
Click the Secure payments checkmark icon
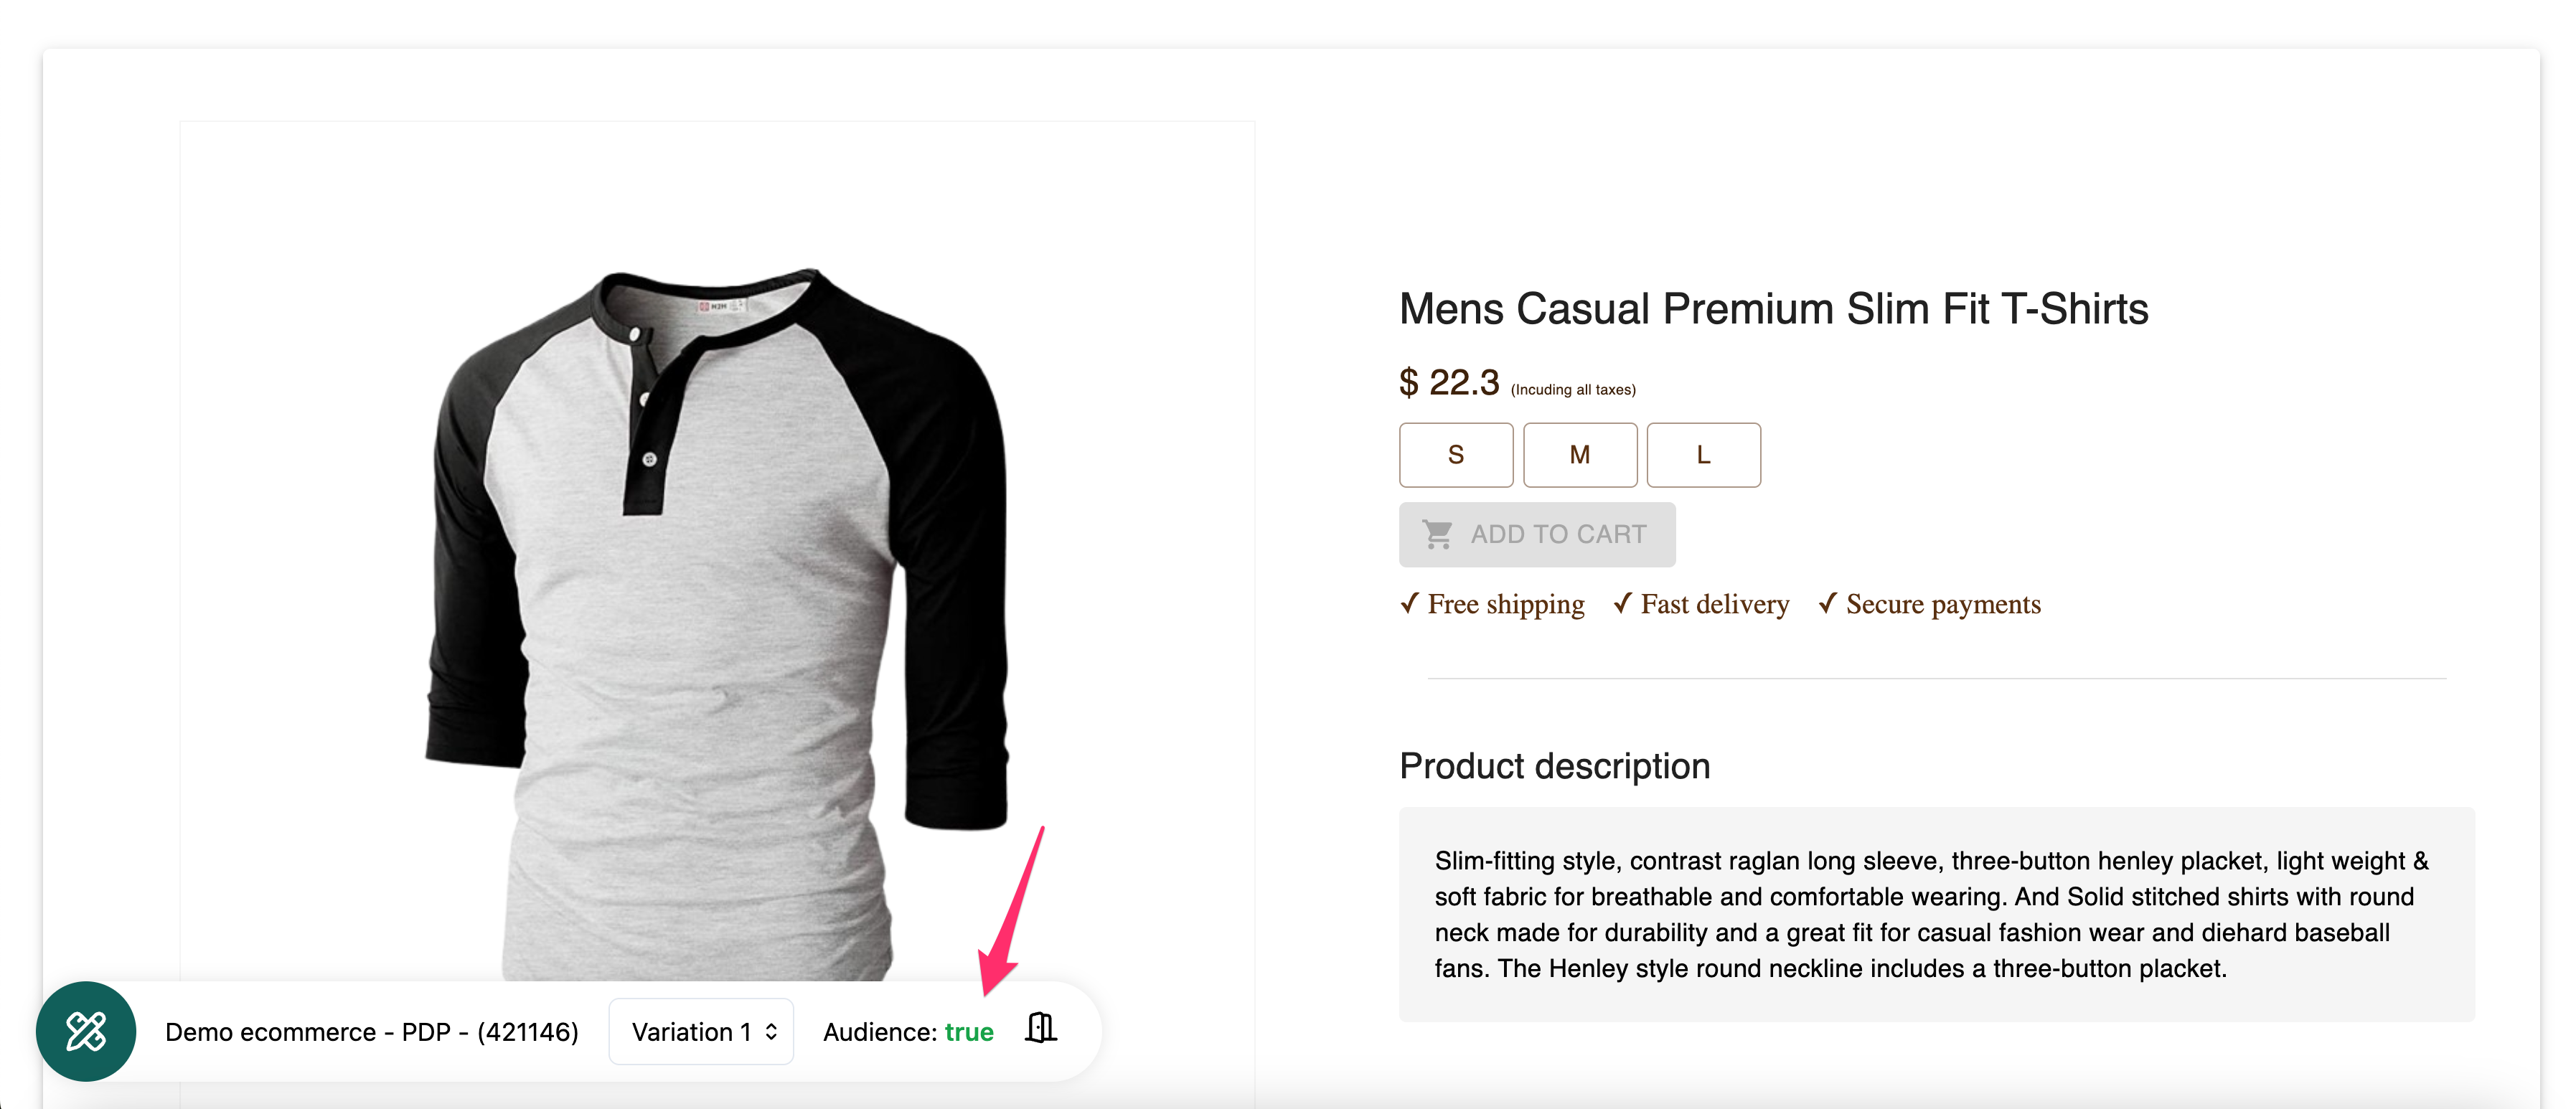point(1828,603)
